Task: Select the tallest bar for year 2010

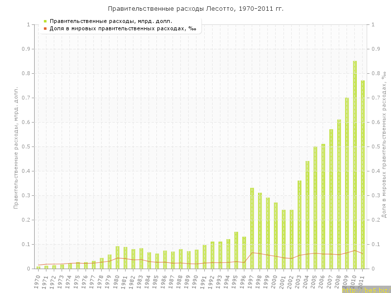Action: pos(355,165)
